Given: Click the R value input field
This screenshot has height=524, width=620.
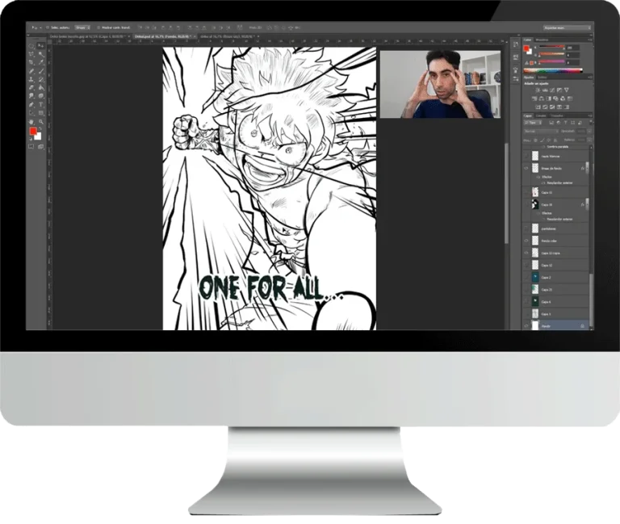Looking at the screenshot, I should tap(573, 48).
